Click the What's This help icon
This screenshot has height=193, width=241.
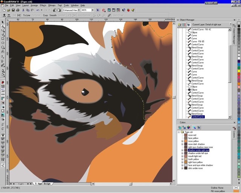pyautogui.click(x=124, y=10)
